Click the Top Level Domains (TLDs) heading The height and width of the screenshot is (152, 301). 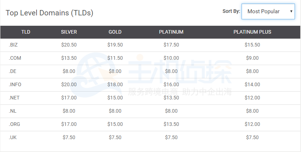[49, 13]
